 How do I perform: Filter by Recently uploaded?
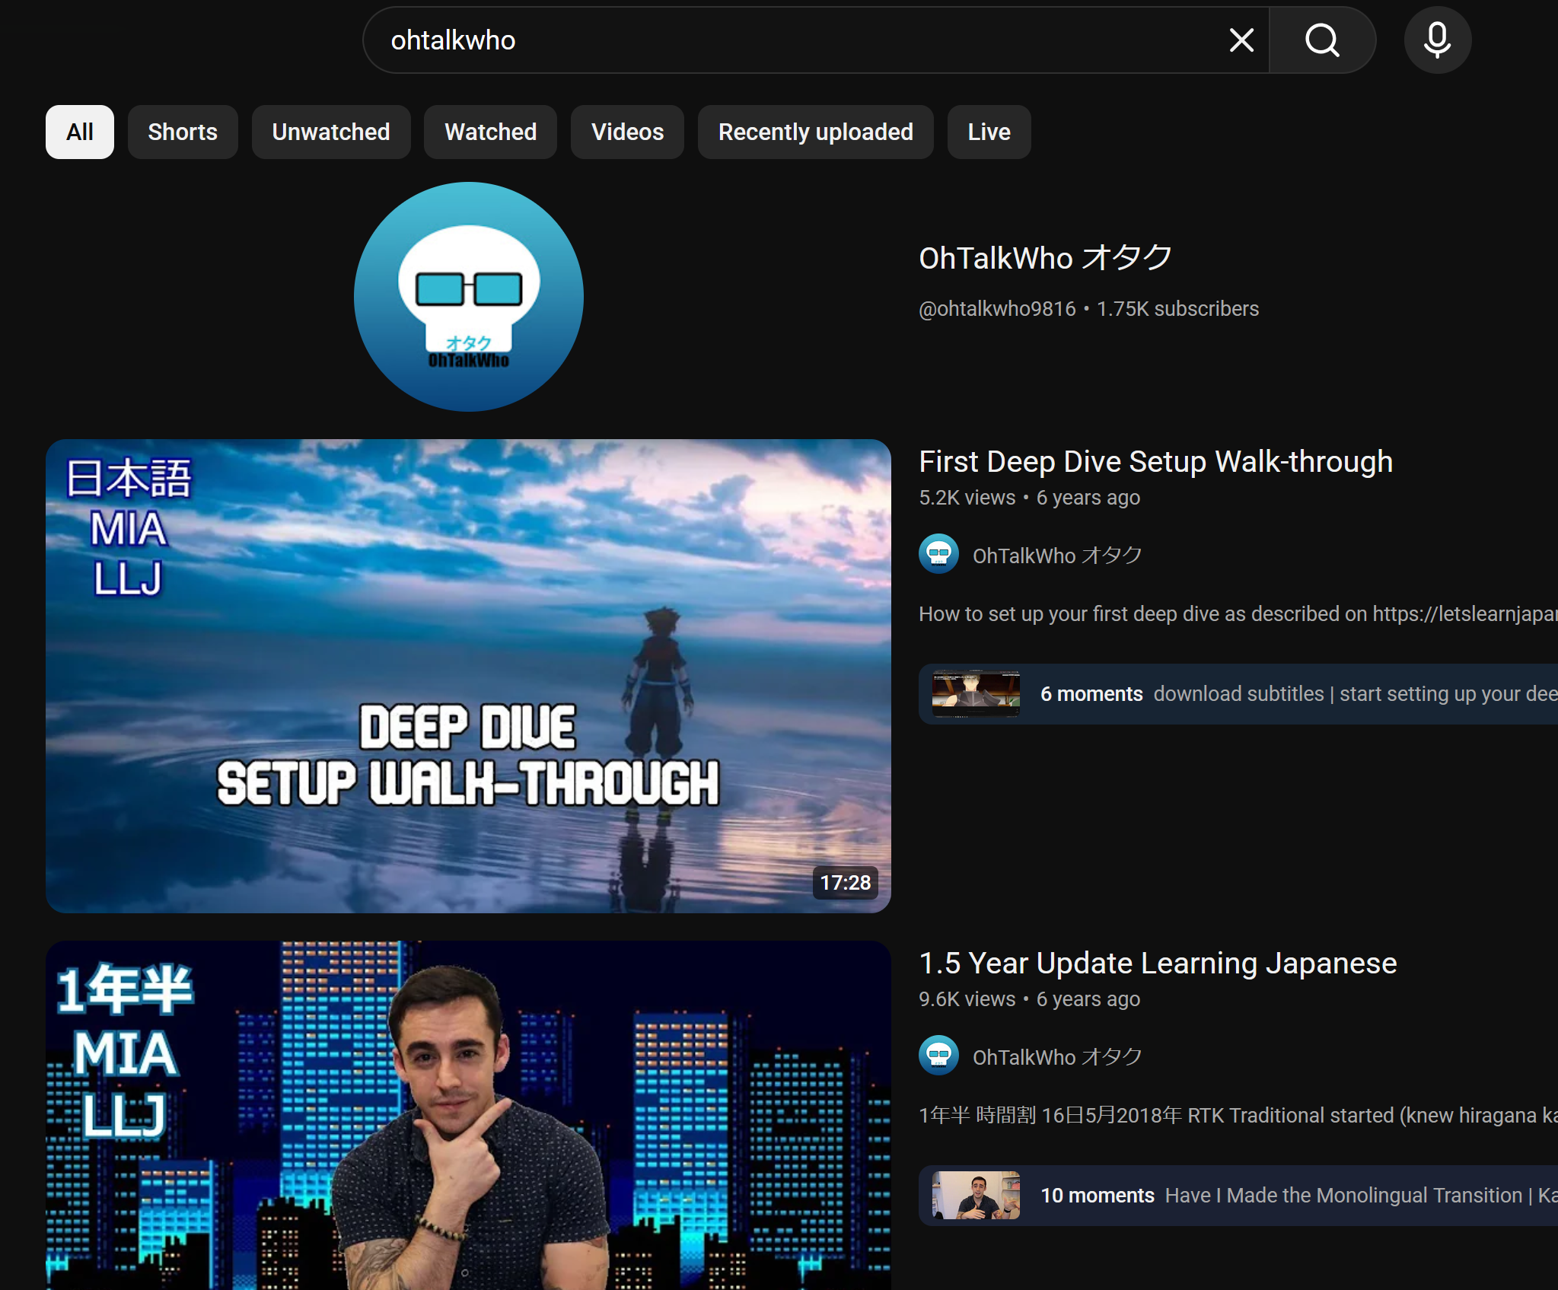(815, 132)
